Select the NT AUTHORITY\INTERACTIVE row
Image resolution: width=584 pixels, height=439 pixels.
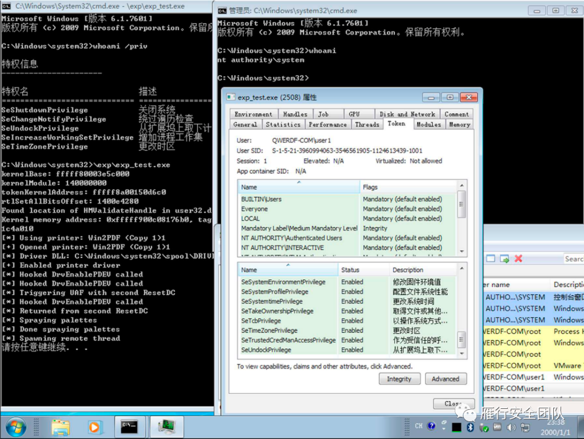(347, 247)
